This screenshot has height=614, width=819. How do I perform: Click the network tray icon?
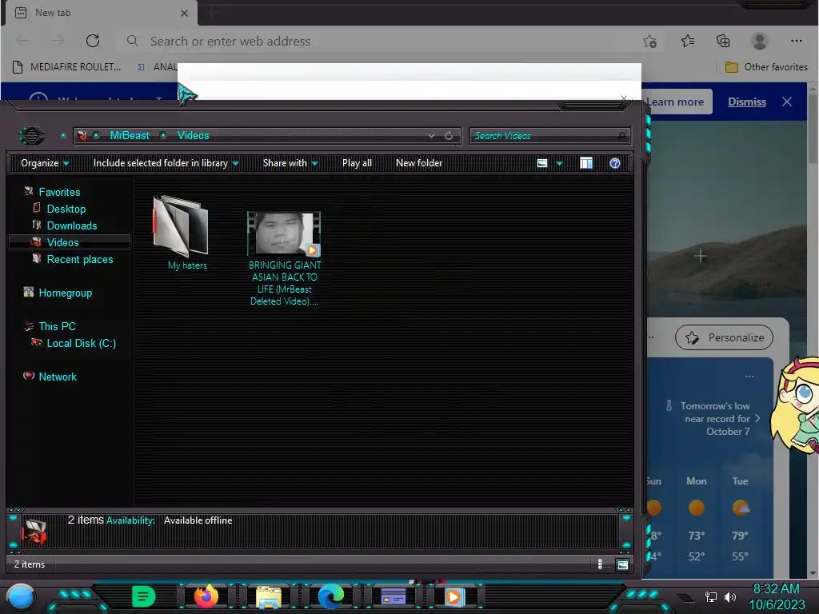pos(711,596)
